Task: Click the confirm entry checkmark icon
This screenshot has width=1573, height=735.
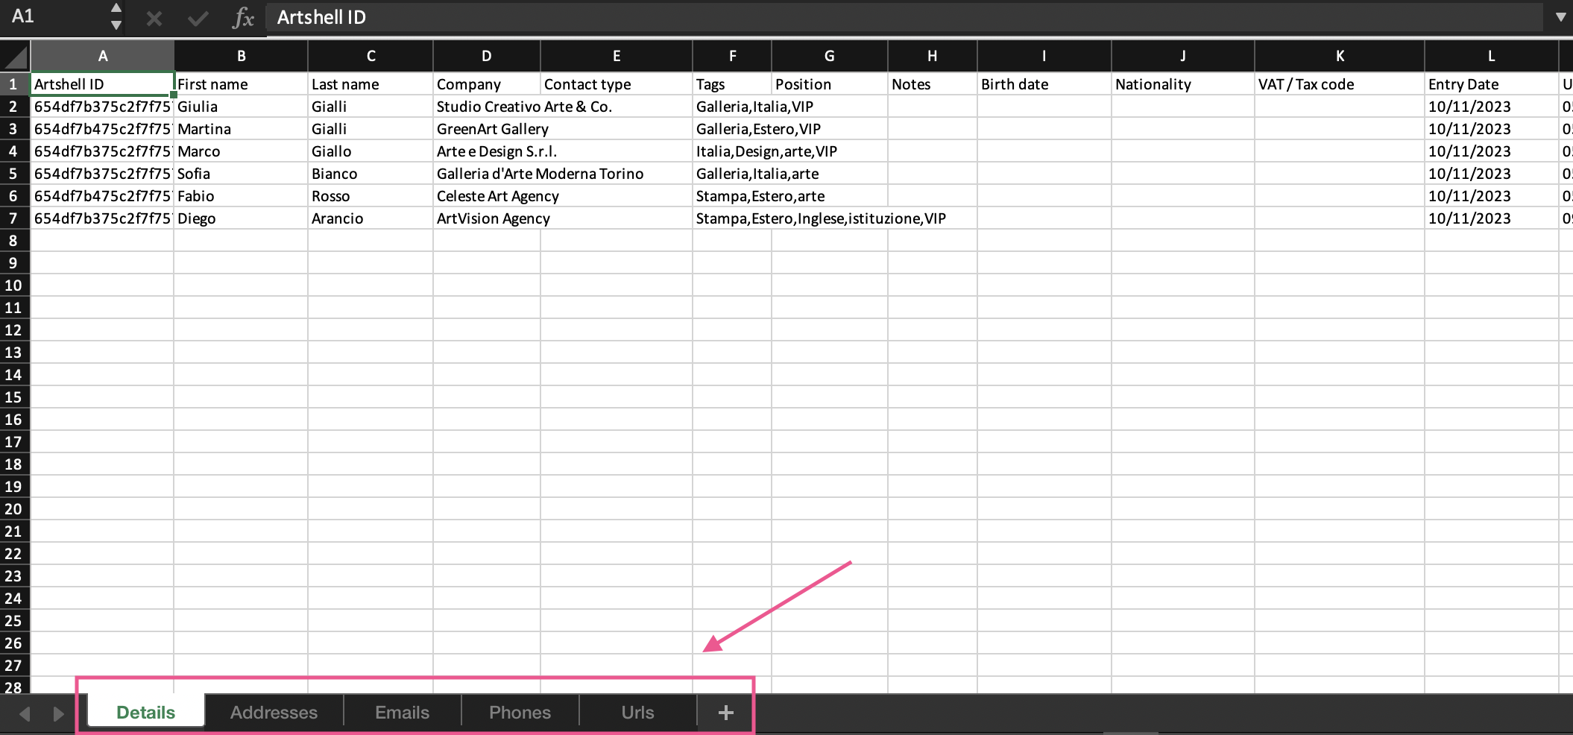Action: click(x=198, y=18)
